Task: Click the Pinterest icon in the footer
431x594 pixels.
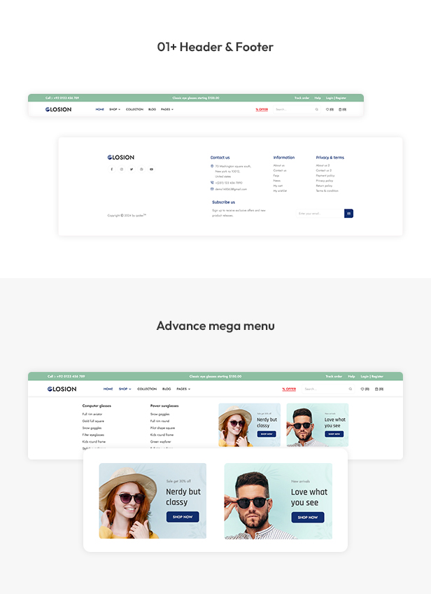Action: 141,170
